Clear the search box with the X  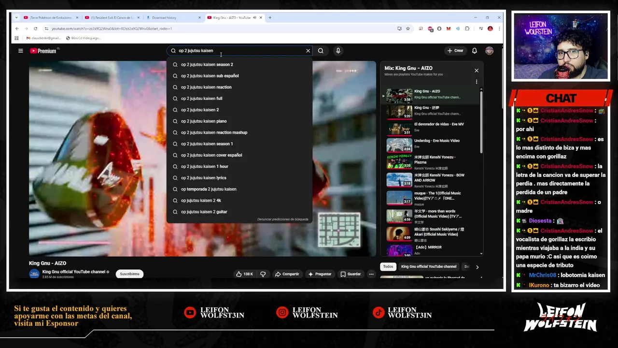tap(308, 51)
